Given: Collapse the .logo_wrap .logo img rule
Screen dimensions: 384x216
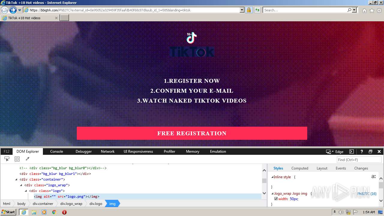Looking at the screenshot, I should 272,194.
